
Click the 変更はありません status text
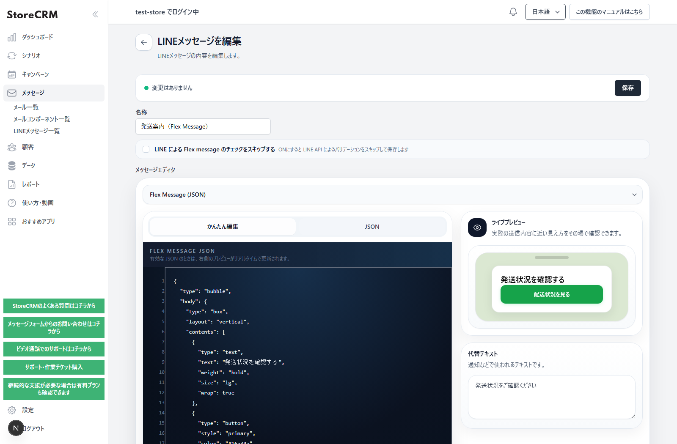[172, 88]
